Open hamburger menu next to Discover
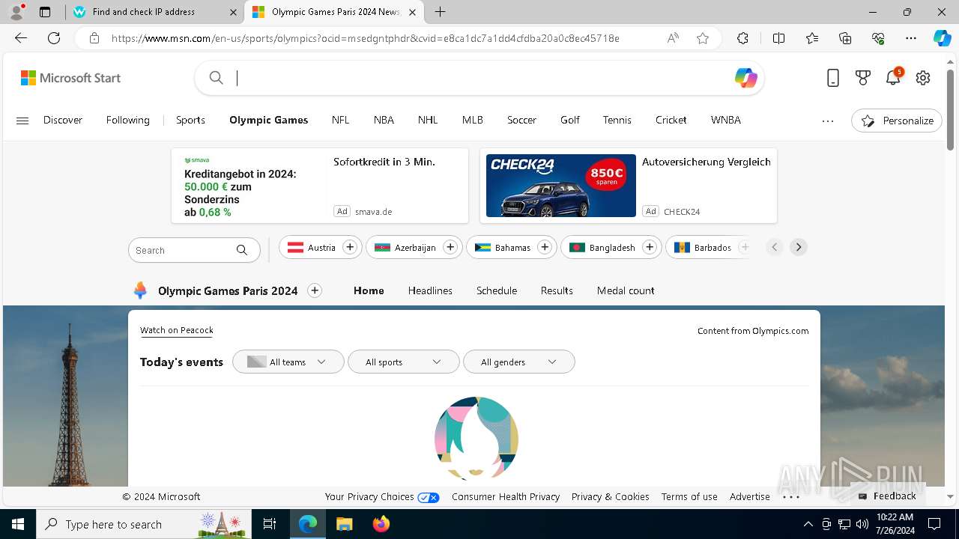 pos(22,121)
